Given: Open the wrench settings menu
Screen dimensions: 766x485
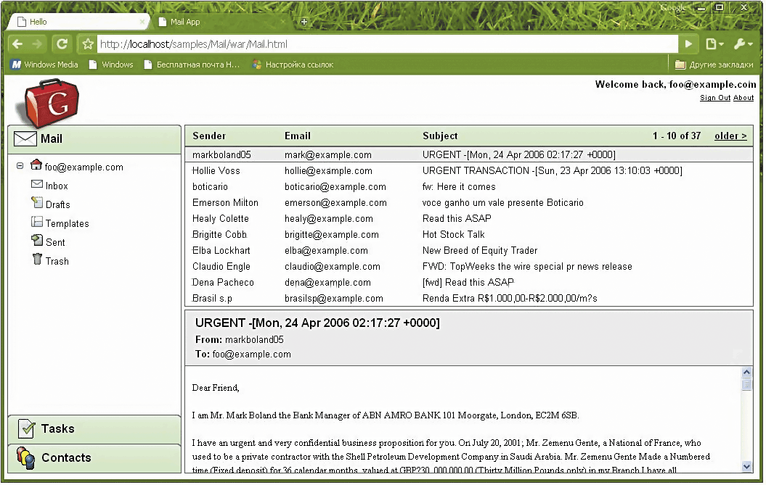Looking at the screenshot, I should point(743,44).
